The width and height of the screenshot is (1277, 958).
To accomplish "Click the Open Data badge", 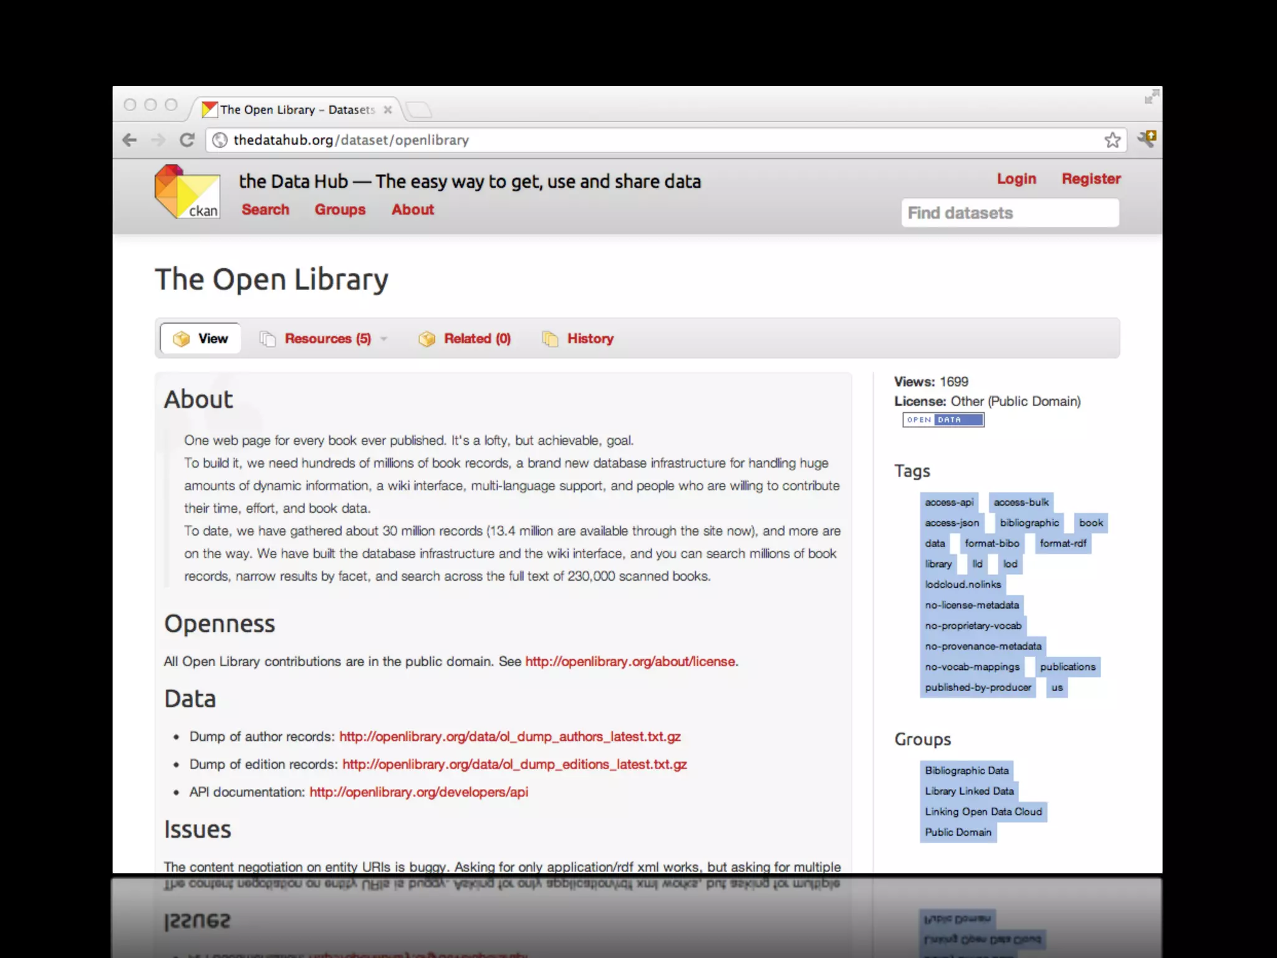I will (x=943, y=420).
